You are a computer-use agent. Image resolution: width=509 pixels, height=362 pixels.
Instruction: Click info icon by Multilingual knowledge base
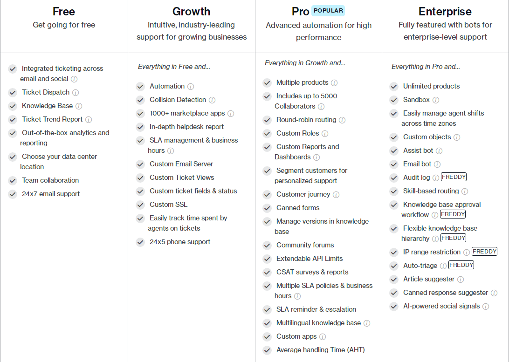(367, 323)
